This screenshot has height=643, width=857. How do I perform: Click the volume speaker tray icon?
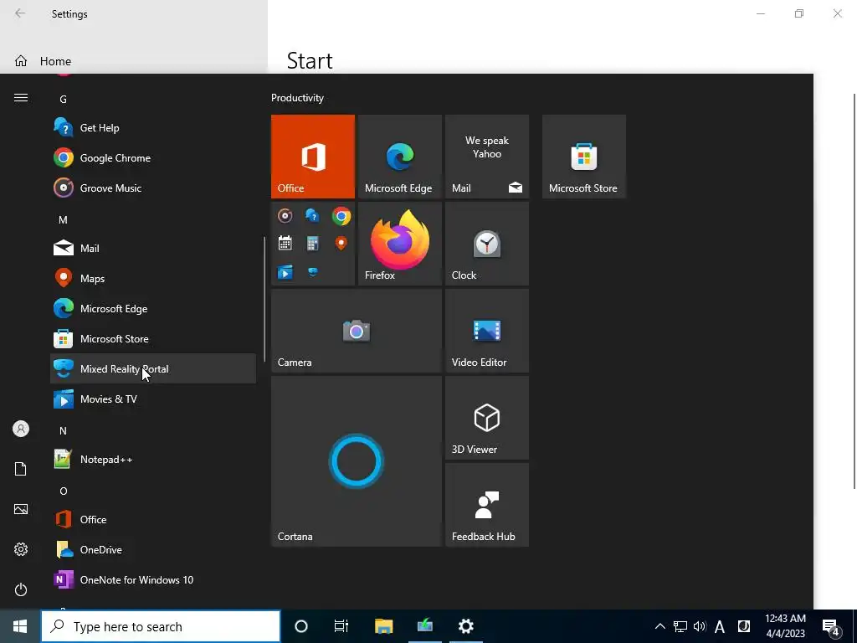click(700, 626)
